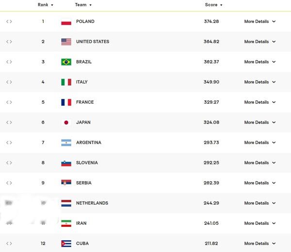Open More Details chevron for Brazil
The image size is (291, 252).
pyautogui.click(x=274, y=62)
